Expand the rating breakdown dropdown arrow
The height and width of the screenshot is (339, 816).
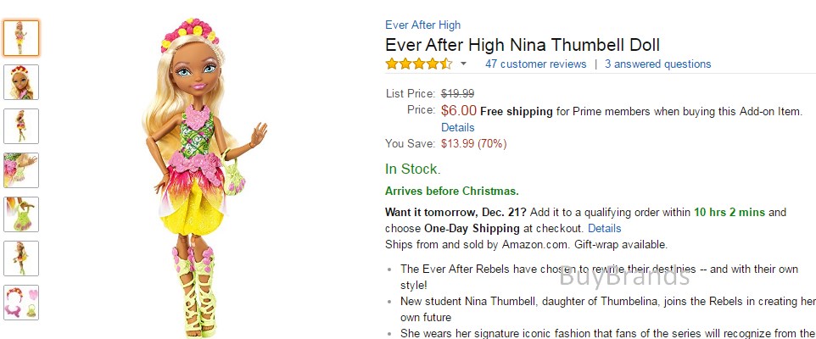click(x=464, y=64)
